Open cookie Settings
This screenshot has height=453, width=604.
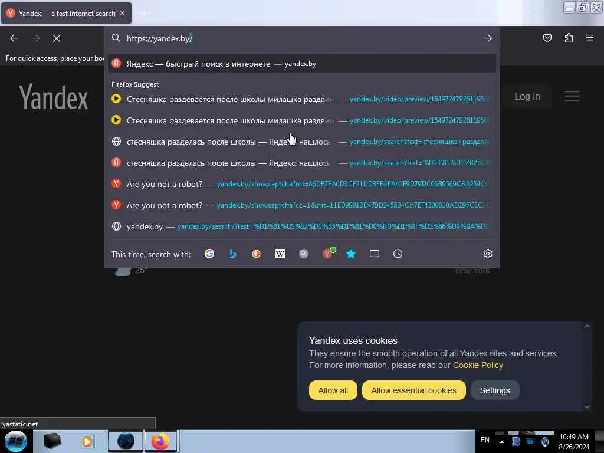[495, 390]
